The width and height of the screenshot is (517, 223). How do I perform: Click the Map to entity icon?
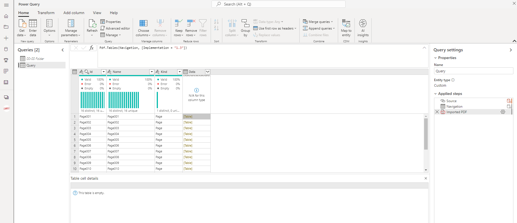(x=346, y=23)
